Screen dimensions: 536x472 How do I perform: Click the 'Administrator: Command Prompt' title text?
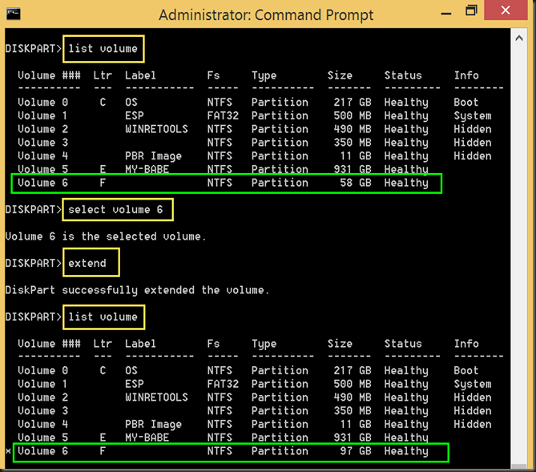[x=266, y=15]
